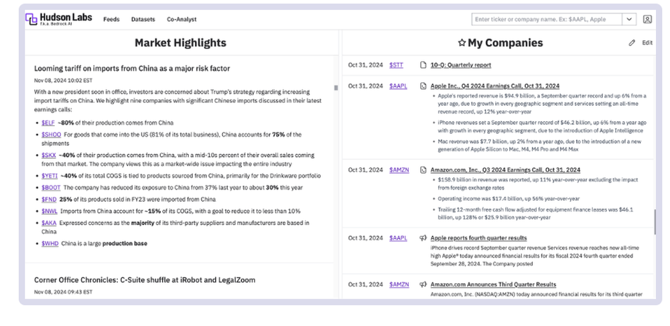Click the Looming tariff on imports headline
Image resolution: width=670 pixels, height=326 pixels.
click(132, 68)
